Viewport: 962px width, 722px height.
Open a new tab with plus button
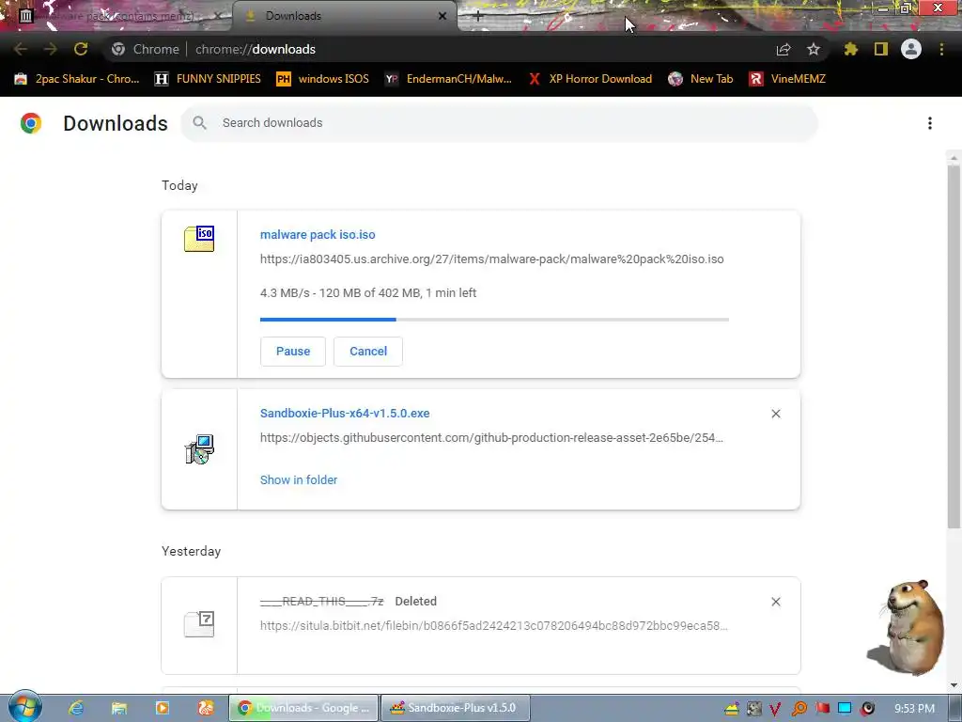pos(478,17)
